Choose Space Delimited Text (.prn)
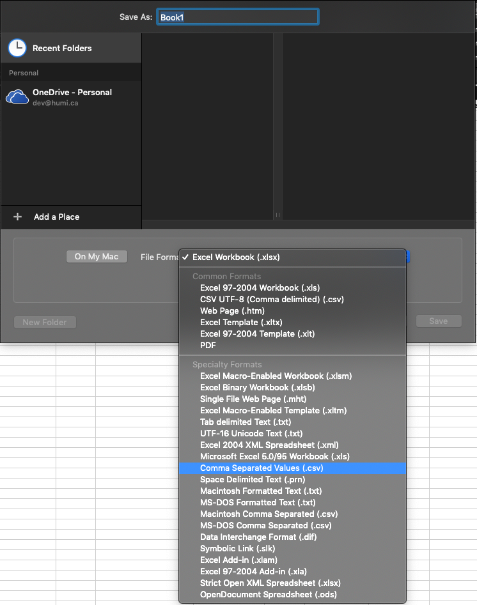The height and width of the screenshot is (605, 477). 292,480
